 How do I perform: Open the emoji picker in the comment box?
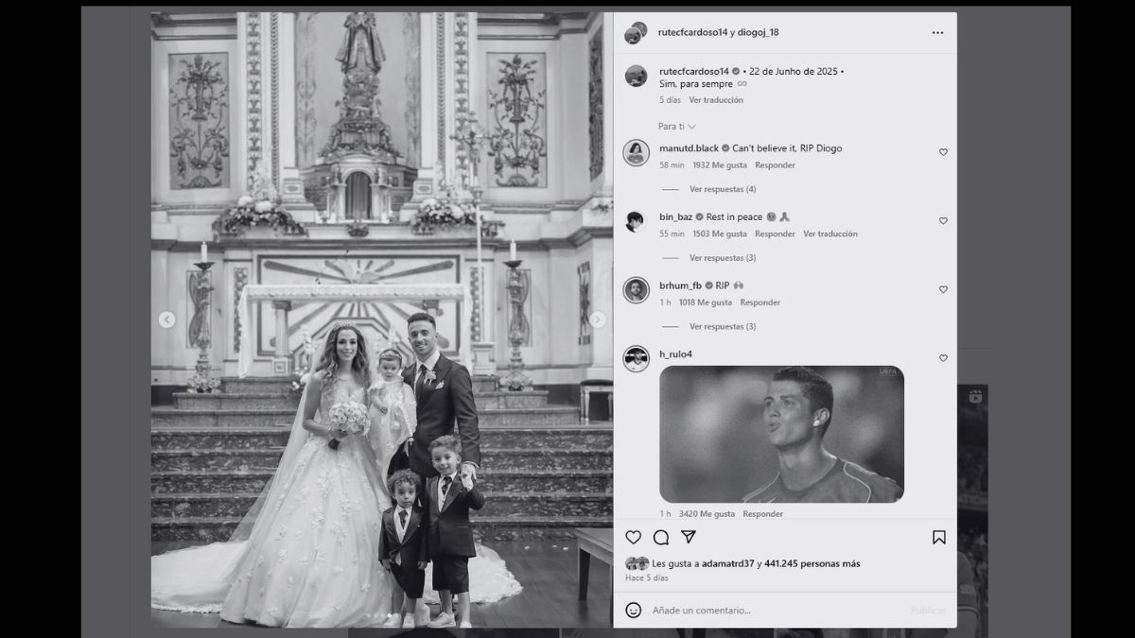[x=636, y=611]
